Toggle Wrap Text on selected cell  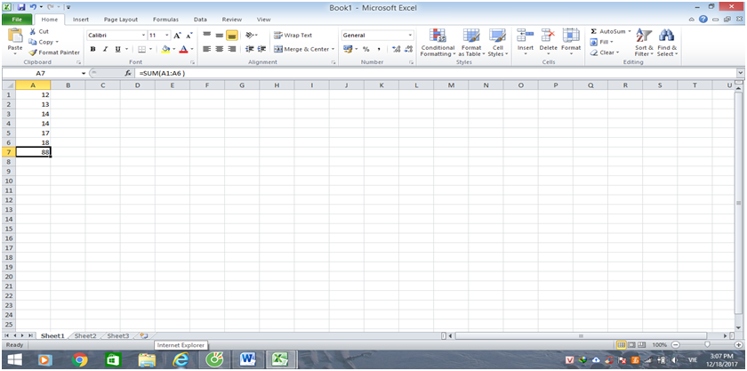[293, 36]
